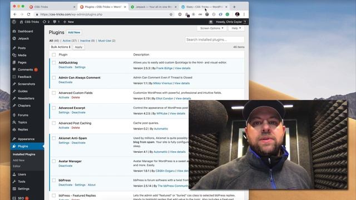
Task: Open Media in sidebar
Action: (x=22, y=55)
